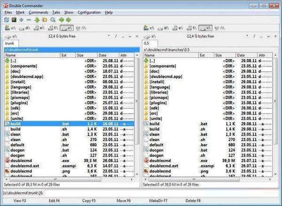The width and height of the screenshot is (282, 206).
Task: Click the clean .bat icon in left panel
Action: 7,134
